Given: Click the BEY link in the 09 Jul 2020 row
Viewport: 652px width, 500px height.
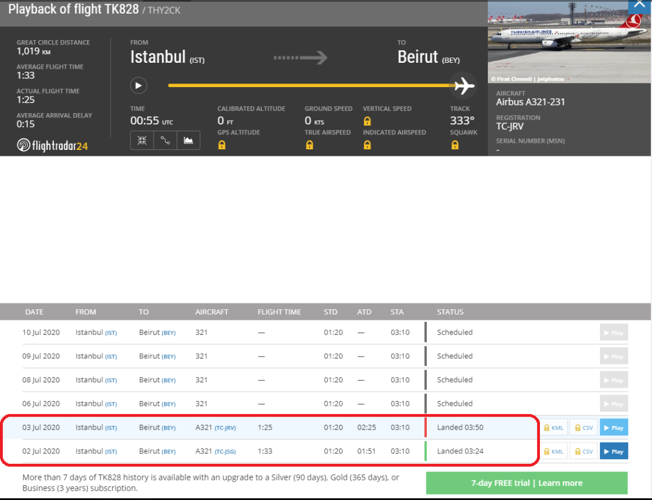Looking at the screenshot, I should click(168, 357).
